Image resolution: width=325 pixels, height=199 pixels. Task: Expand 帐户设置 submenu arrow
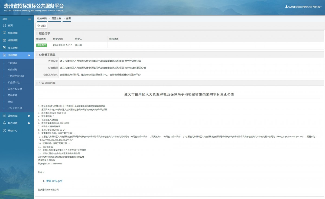[29, 123]
